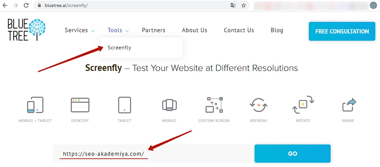Click the Blue Tree logo
380x167 pixels.
coord(26,29)
